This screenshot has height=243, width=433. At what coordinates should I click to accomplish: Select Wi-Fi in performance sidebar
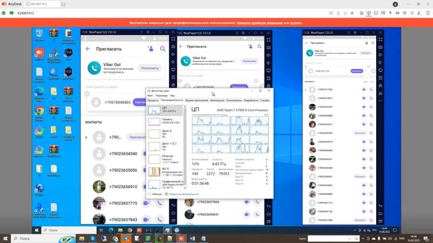point(165,172)
